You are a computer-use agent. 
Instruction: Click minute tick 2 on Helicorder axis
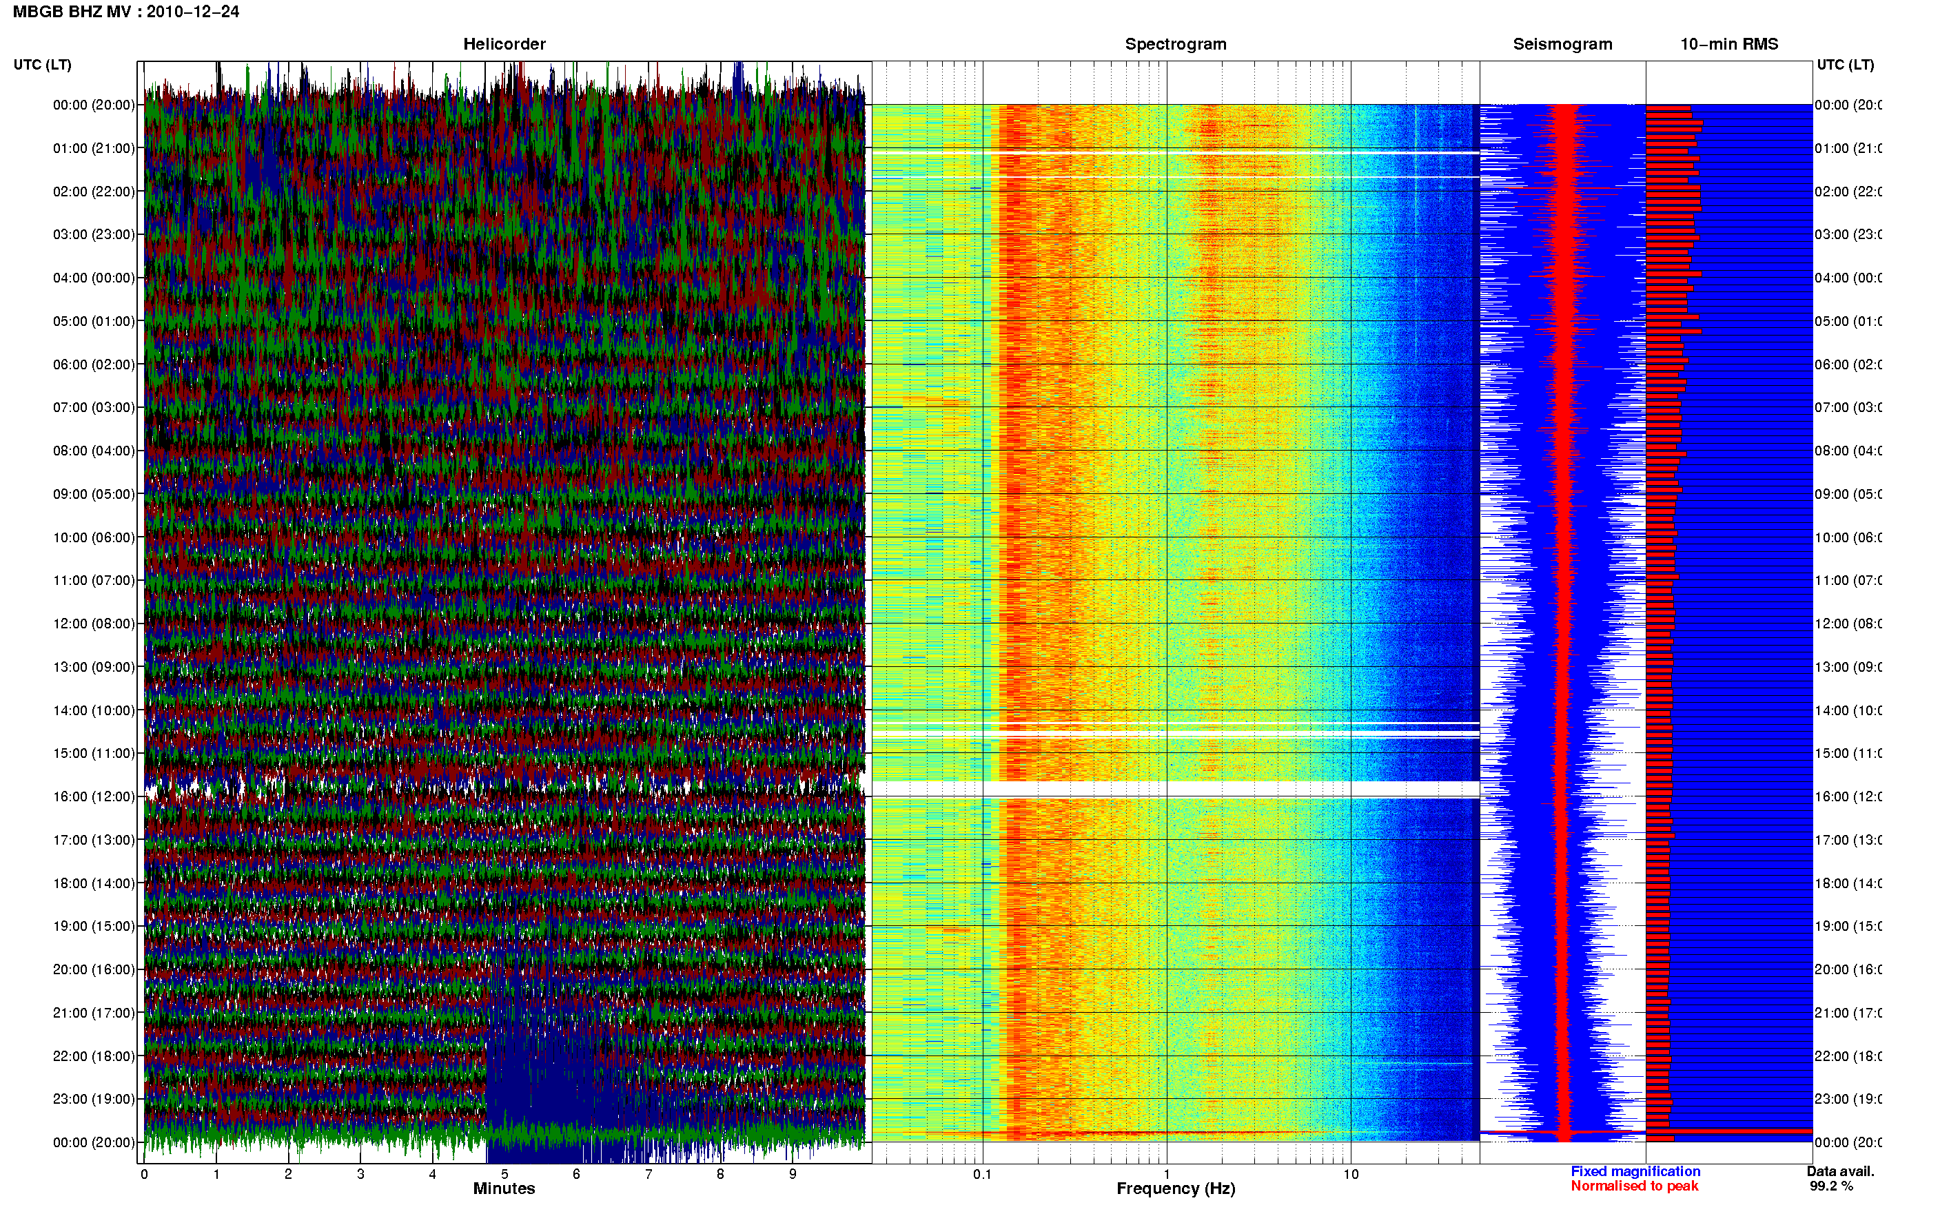point(289,1174)
